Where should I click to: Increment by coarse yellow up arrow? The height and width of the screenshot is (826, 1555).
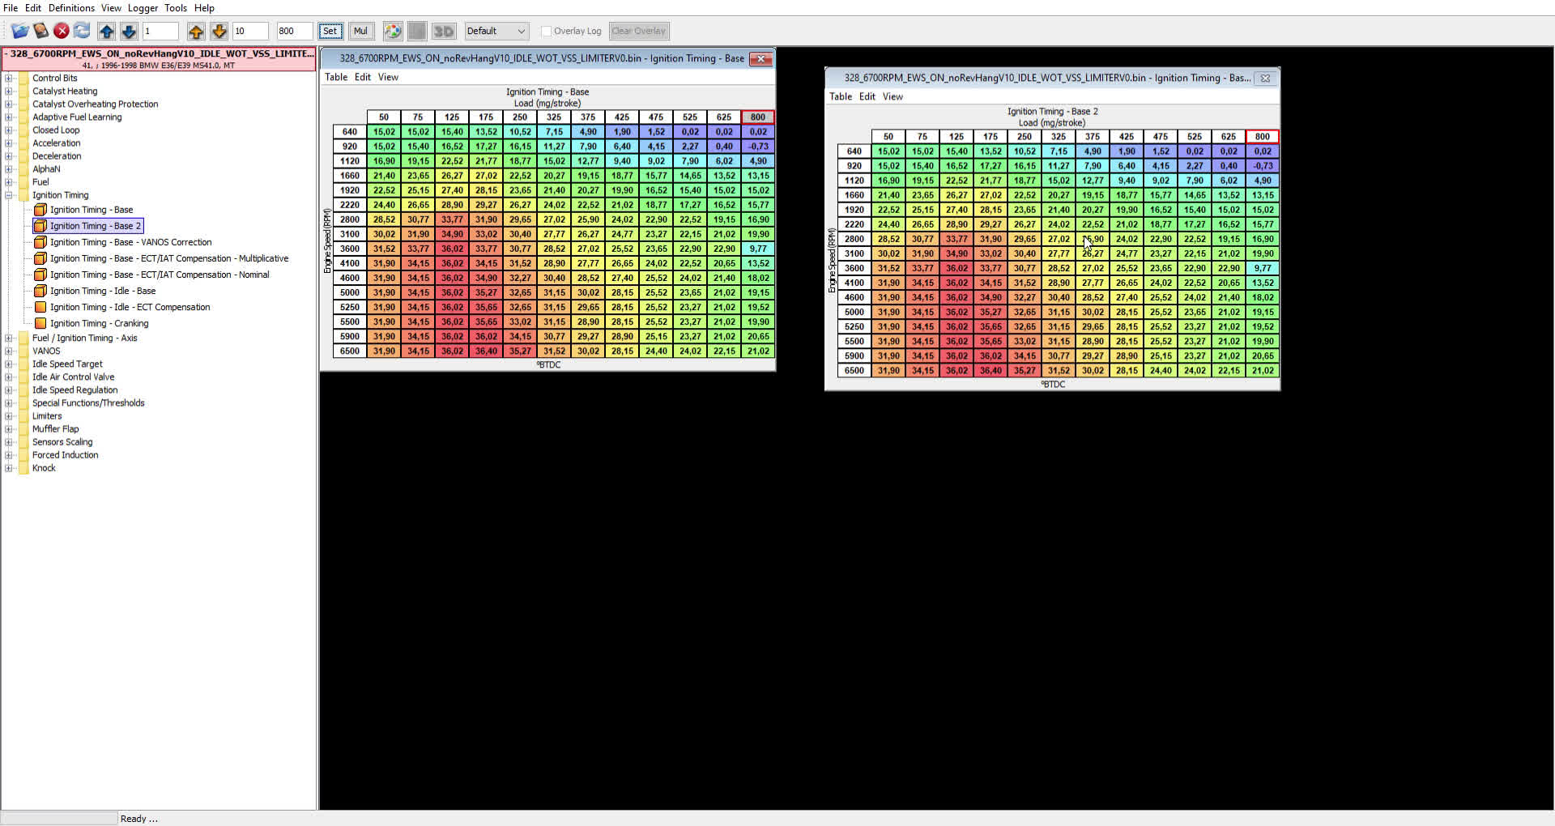click(x=196, y=31)
